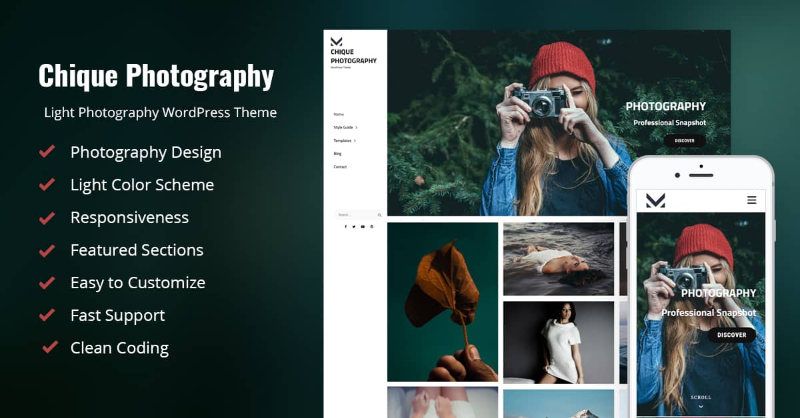Click the checkmark beside Clean Coding
800x418 pixels.
[50, 347]
